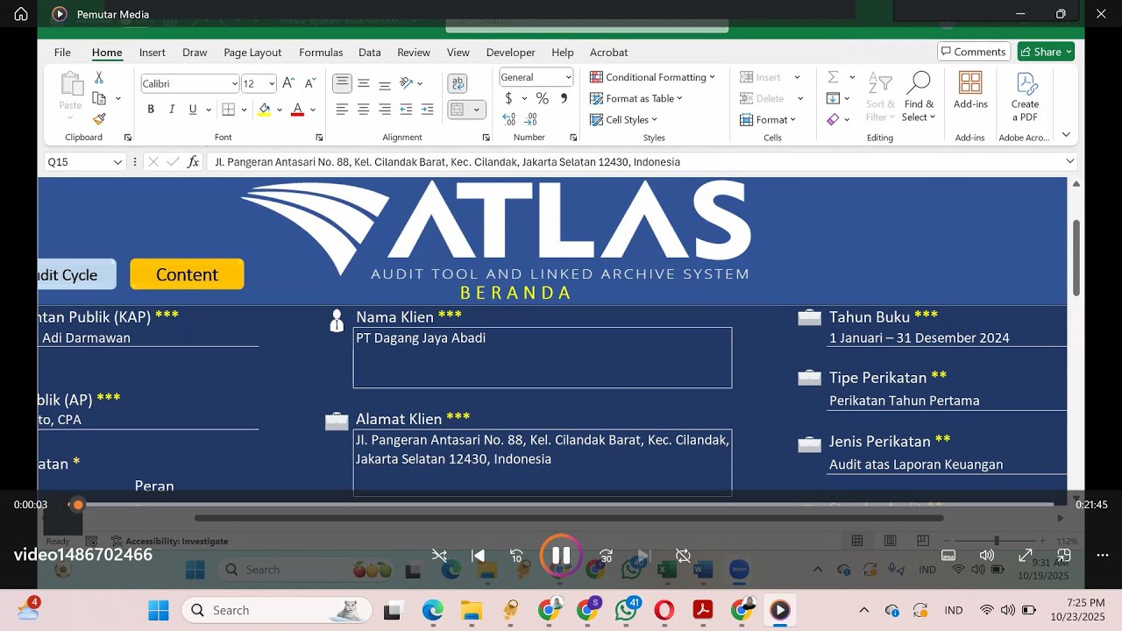Image resolution: width=1122 pixels, height=631 pixels.
Task: Toggle Middle Align in Alignment group
Action: [363, 83]
